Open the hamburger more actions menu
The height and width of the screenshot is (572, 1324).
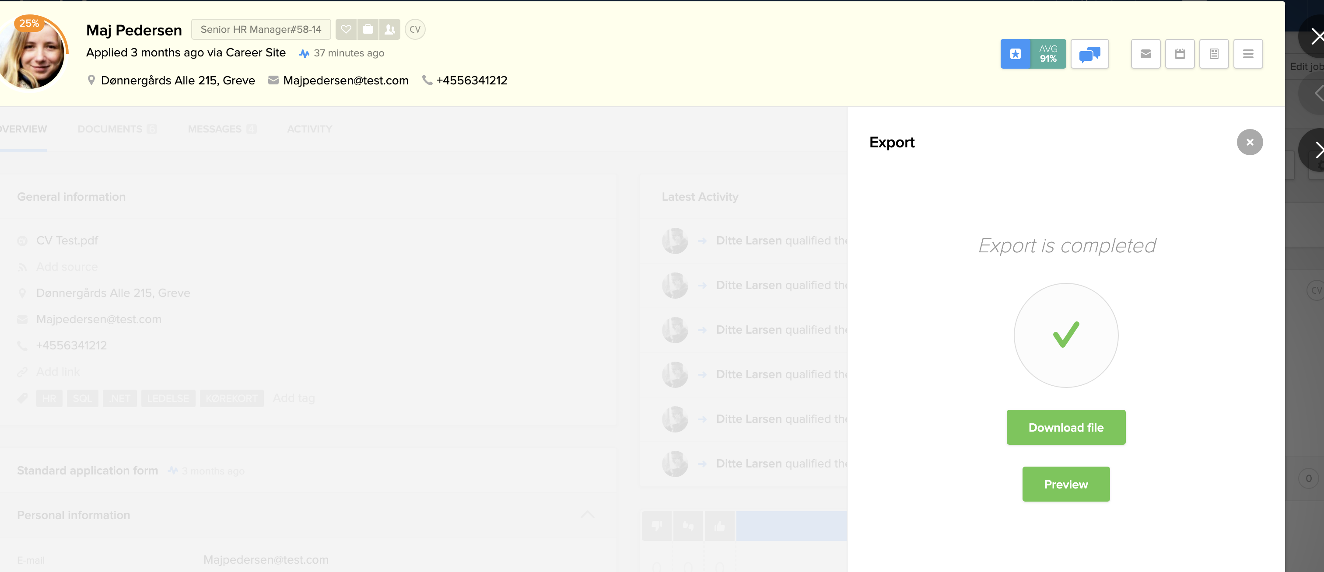1248,54
